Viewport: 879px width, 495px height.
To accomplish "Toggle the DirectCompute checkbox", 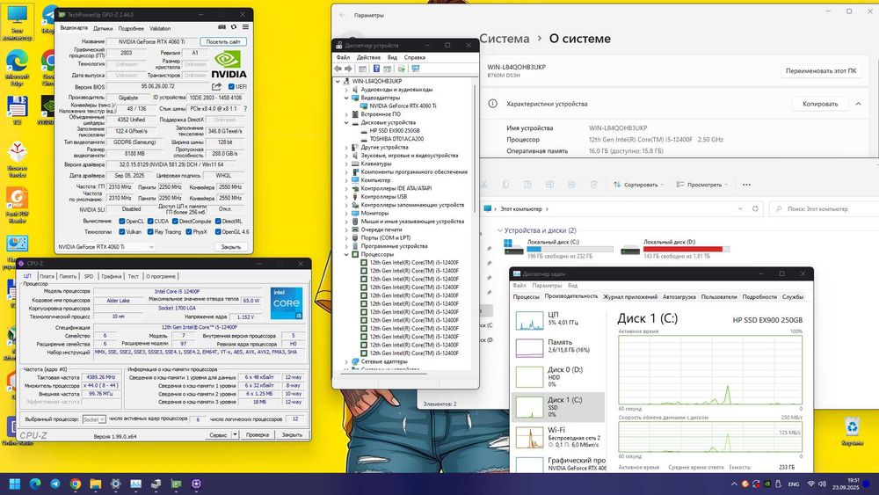I will [175, 221].
